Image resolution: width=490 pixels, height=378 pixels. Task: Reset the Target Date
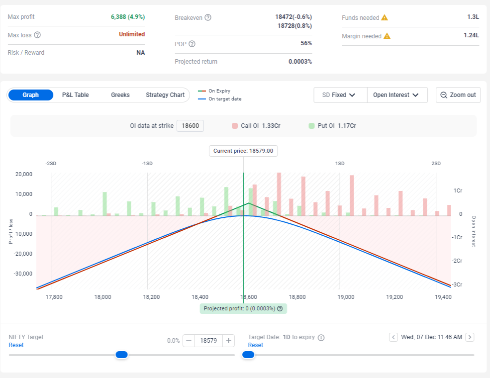(256, 345)
